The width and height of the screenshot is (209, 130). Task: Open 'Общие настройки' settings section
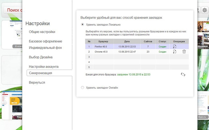pos(42,32)
